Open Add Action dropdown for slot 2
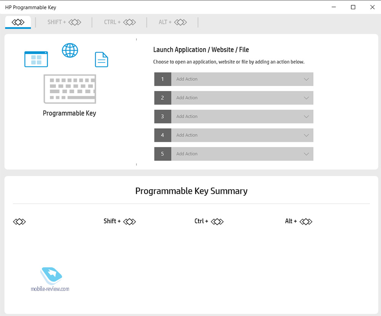This screenshot has width=381, height=316. click(234, 98)
